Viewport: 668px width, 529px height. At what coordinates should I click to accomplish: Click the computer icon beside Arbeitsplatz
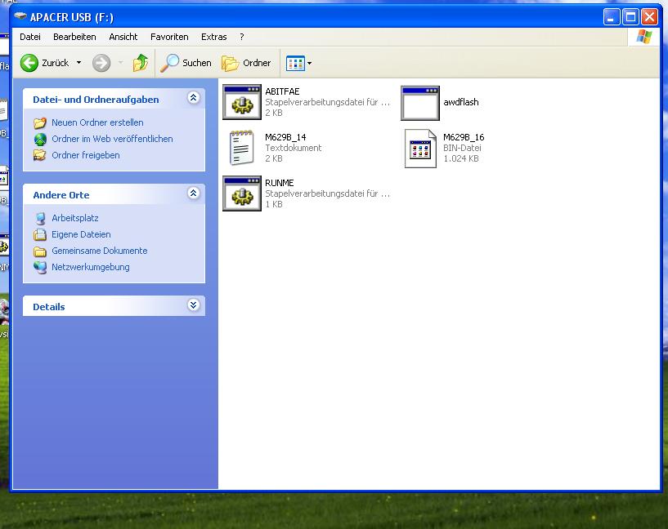click(40, 218)
